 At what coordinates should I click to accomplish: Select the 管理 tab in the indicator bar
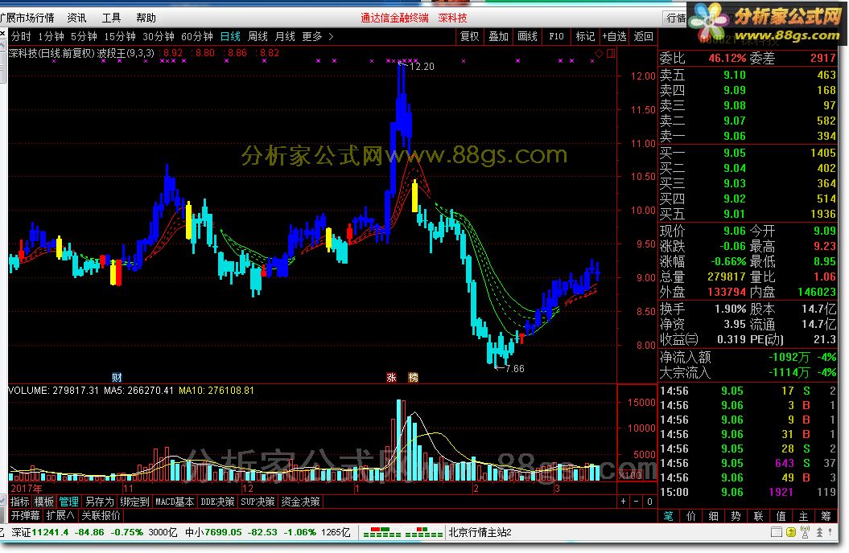coord(68,502)
